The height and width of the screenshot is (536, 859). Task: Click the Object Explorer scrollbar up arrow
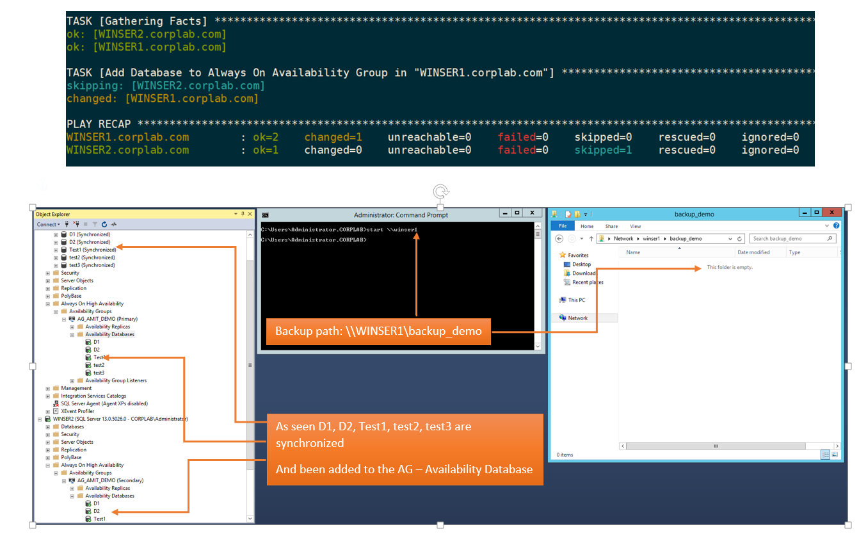(250, 234)
